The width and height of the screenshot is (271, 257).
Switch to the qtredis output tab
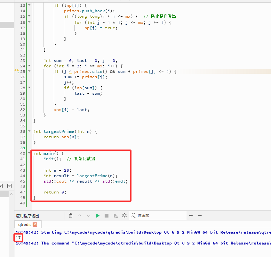(x=25, y=224)
